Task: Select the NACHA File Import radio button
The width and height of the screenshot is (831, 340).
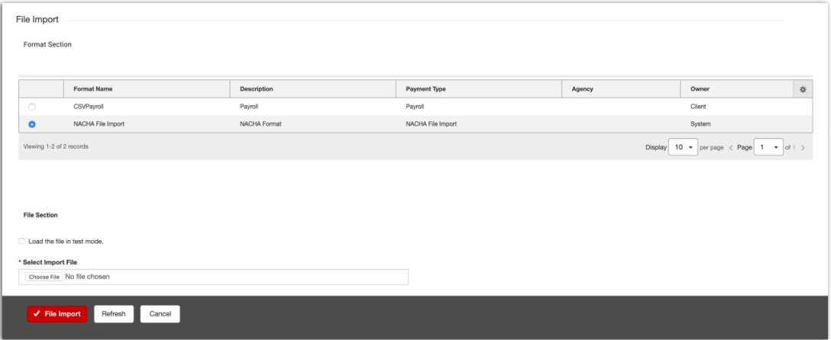Action: click(x=32, y=124)
